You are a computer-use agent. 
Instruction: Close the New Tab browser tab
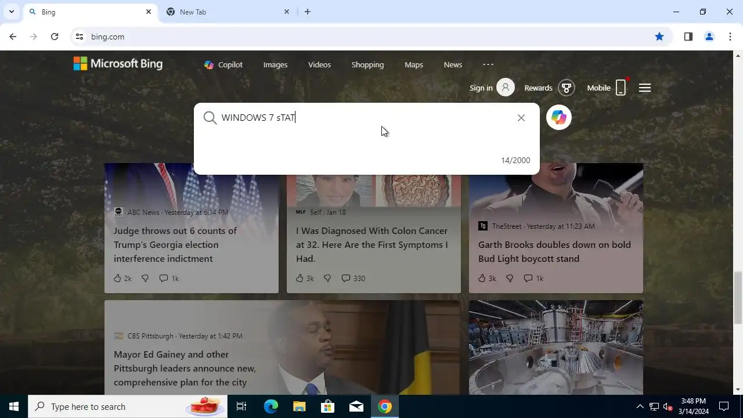click(x=287, y=12)
